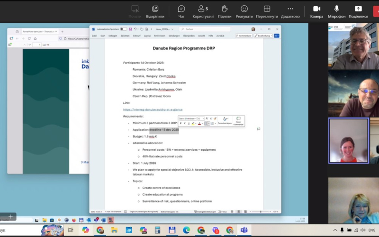Open Formatvorlagen in the mini toolbar
The height and width of the screenshot is (237, 379).
(x=225, y=120)
